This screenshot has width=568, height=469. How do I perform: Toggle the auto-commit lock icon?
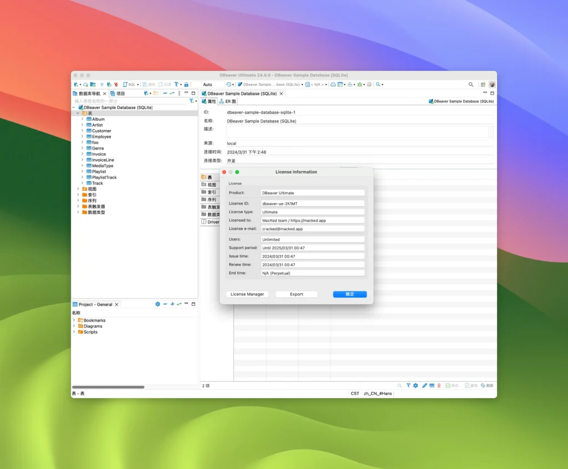pyautogui.click(x=186, y=84)
